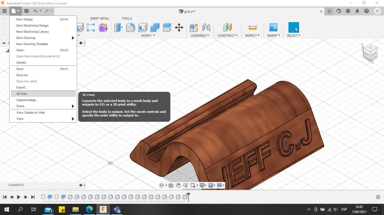The width and height of the screenshot is (384, 215).
Task: Click the Insert image icon
Action: (273, 28)
